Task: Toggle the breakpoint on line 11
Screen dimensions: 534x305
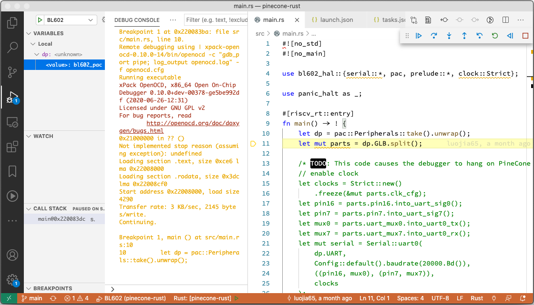Action: tap(253, 143)
